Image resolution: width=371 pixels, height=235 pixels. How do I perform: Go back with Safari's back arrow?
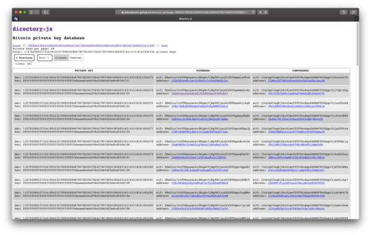[x=32, y=12]
